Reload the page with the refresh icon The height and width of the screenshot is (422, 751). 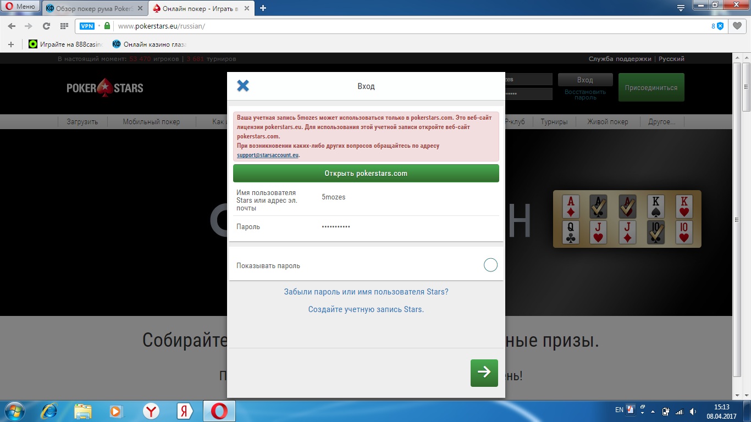click(x=46, y=26)
